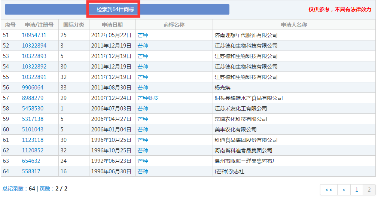The width and height of the screenshot is (381, 198).
Task: Open registration number 1123118
Action: point(33,140)
